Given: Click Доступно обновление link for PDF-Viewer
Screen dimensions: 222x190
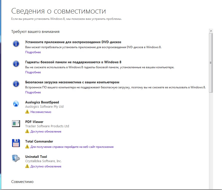Looking at the screenshot, I should [x=46, y=132].
